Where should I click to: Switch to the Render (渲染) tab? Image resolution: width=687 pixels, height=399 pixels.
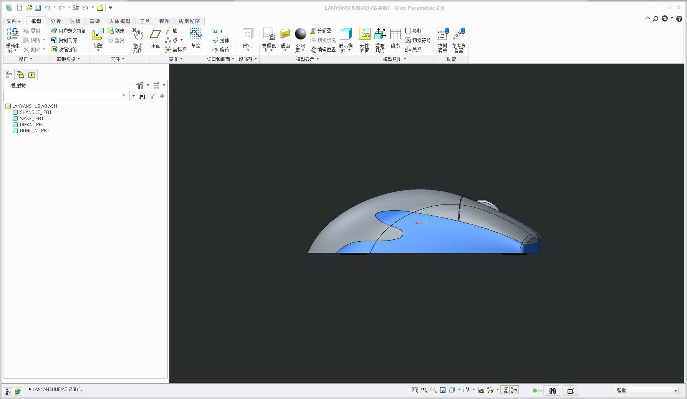coord(95,21)
